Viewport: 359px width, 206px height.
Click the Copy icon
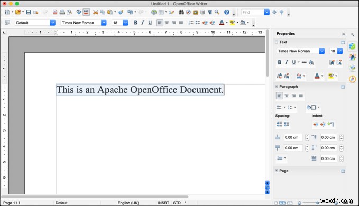[103, 12]
